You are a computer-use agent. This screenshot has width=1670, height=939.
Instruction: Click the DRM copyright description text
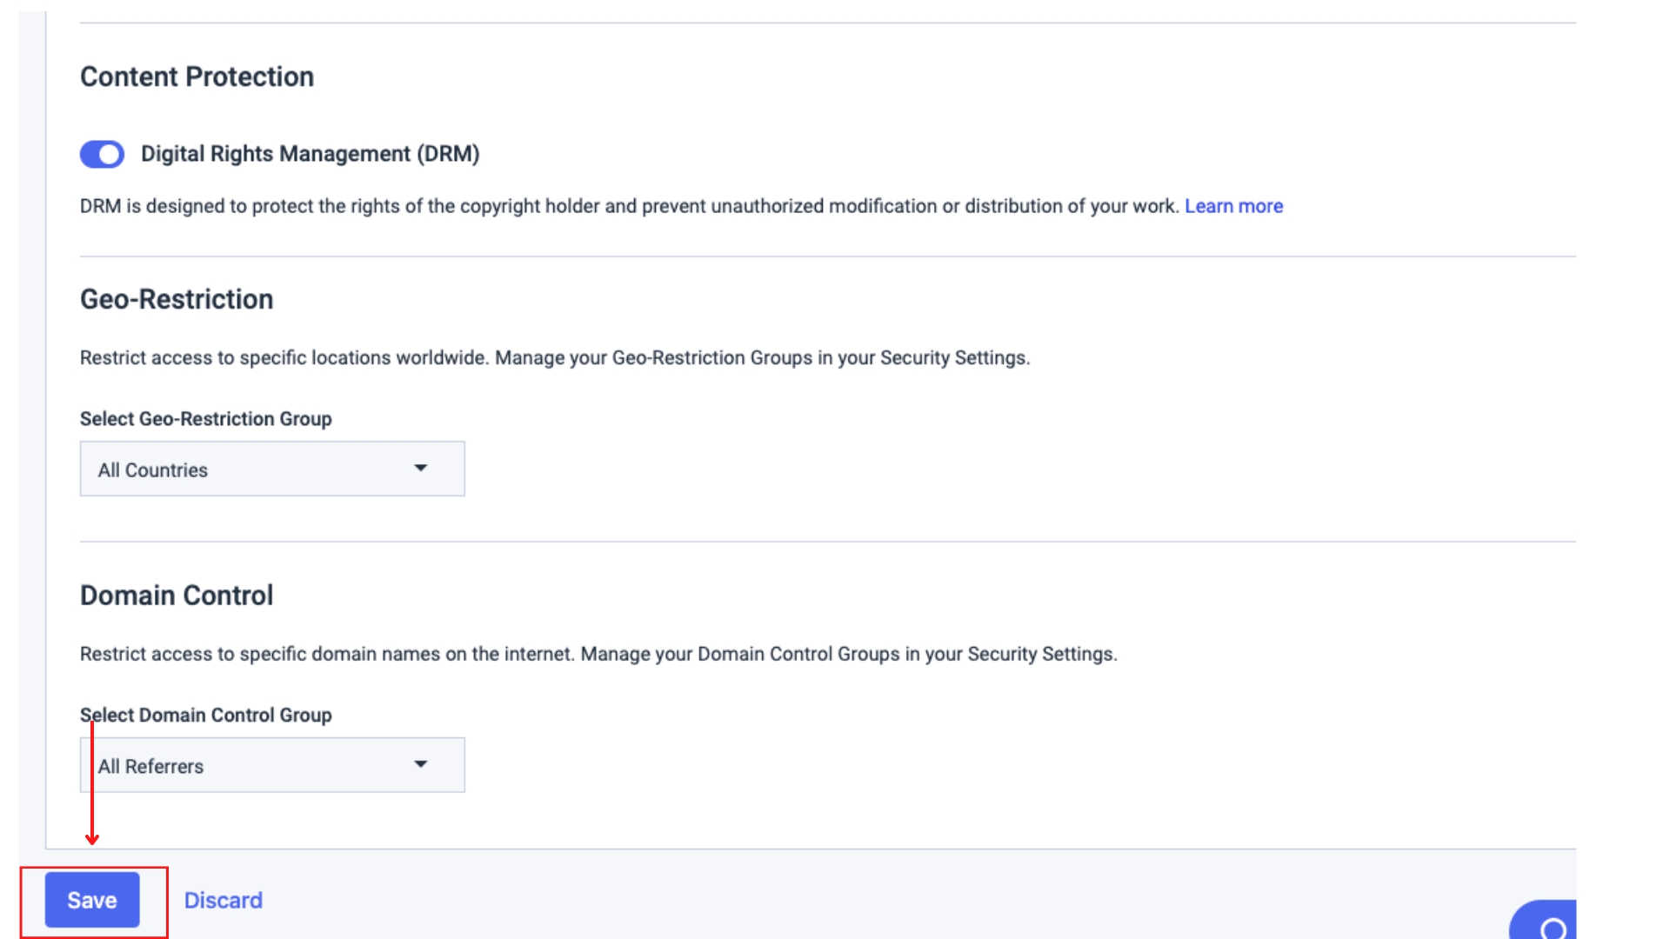(x=628, y=206)
